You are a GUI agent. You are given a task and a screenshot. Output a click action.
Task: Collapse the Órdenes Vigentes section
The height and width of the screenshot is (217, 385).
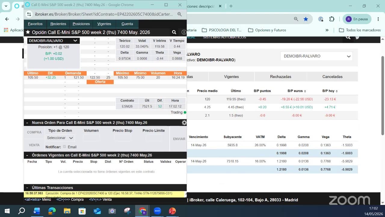(x=27, y=155)
